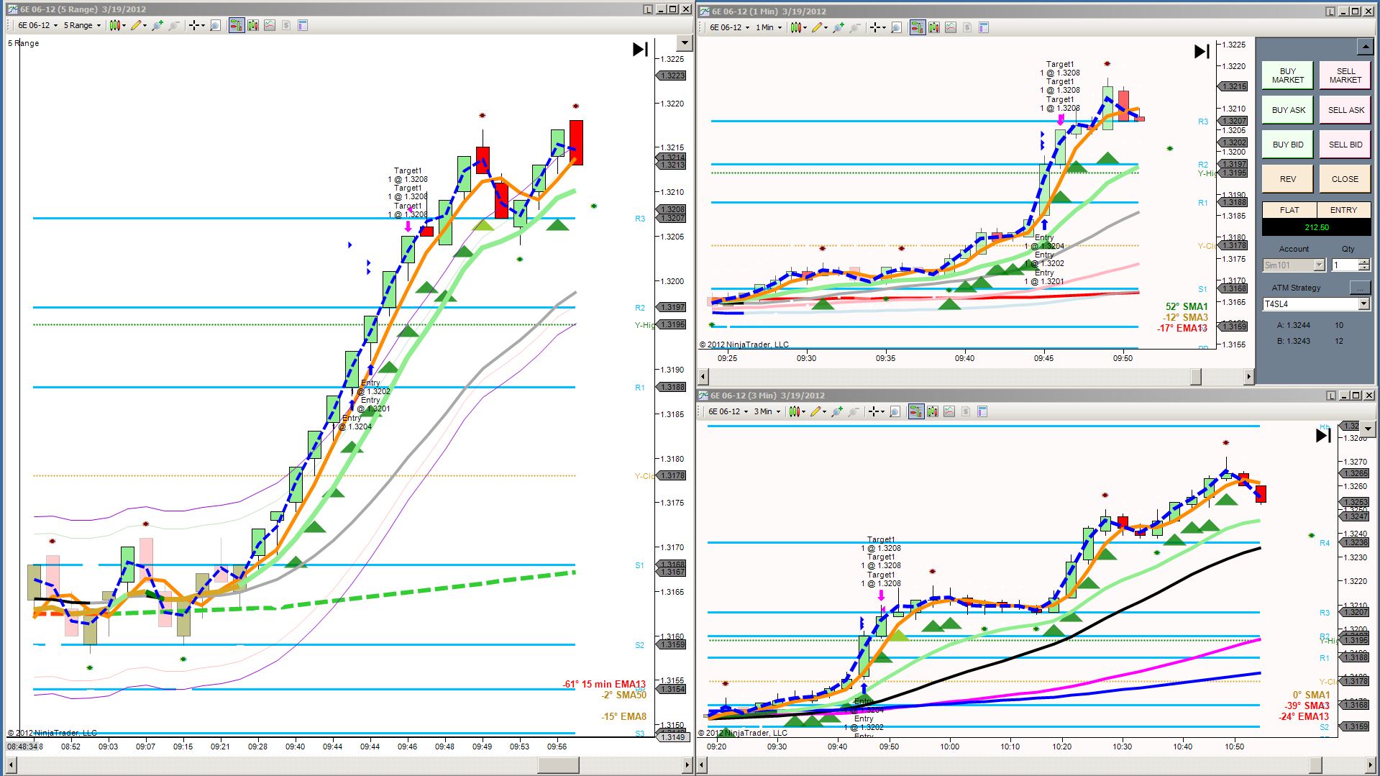1380x776 pixels.
Task: Open instrument dropdown in 3 Min window
Action: pyautogui.click(x=728, y=411)
